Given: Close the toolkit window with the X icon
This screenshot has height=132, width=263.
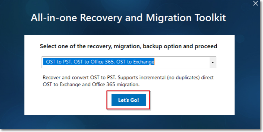Looking at the screenshot, I should tap(255, 3).
